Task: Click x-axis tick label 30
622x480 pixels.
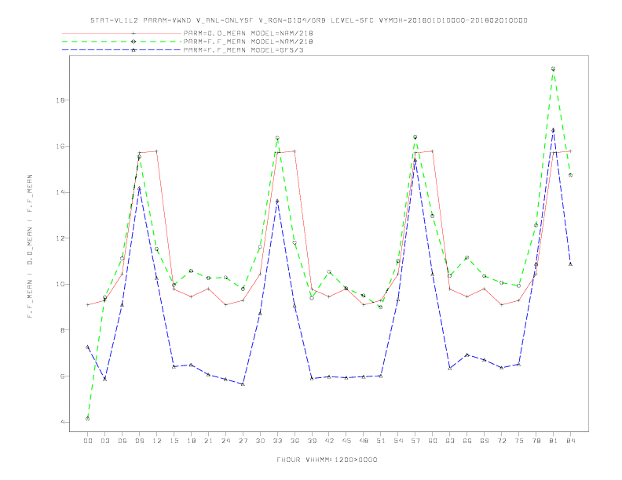Action: coord(260,441)
